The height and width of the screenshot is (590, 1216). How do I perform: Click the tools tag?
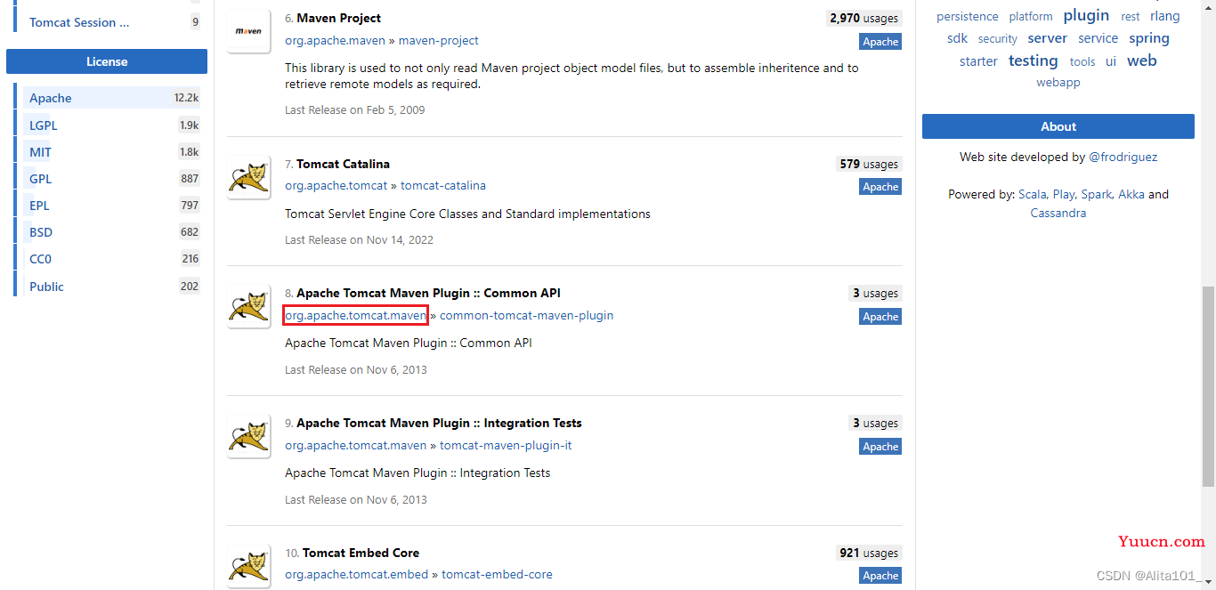(x=1082, y=61)
